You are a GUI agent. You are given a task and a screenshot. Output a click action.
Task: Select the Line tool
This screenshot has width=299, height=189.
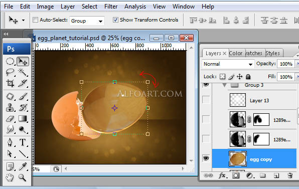(23, 153)
